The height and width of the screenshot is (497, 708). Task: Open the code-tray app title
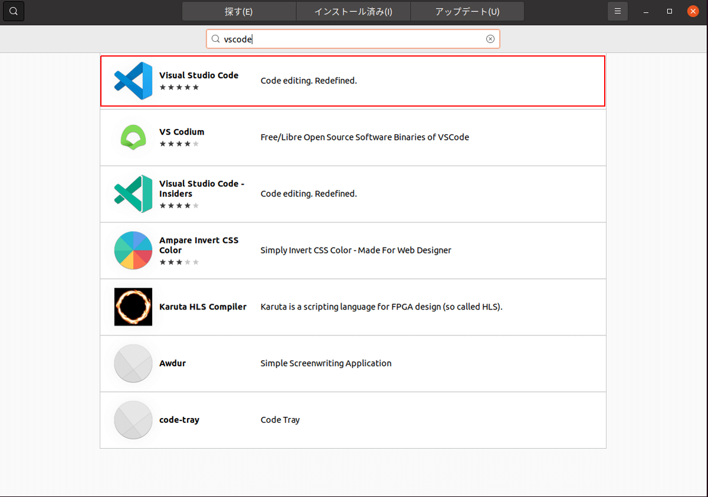(x=179, y=420)
